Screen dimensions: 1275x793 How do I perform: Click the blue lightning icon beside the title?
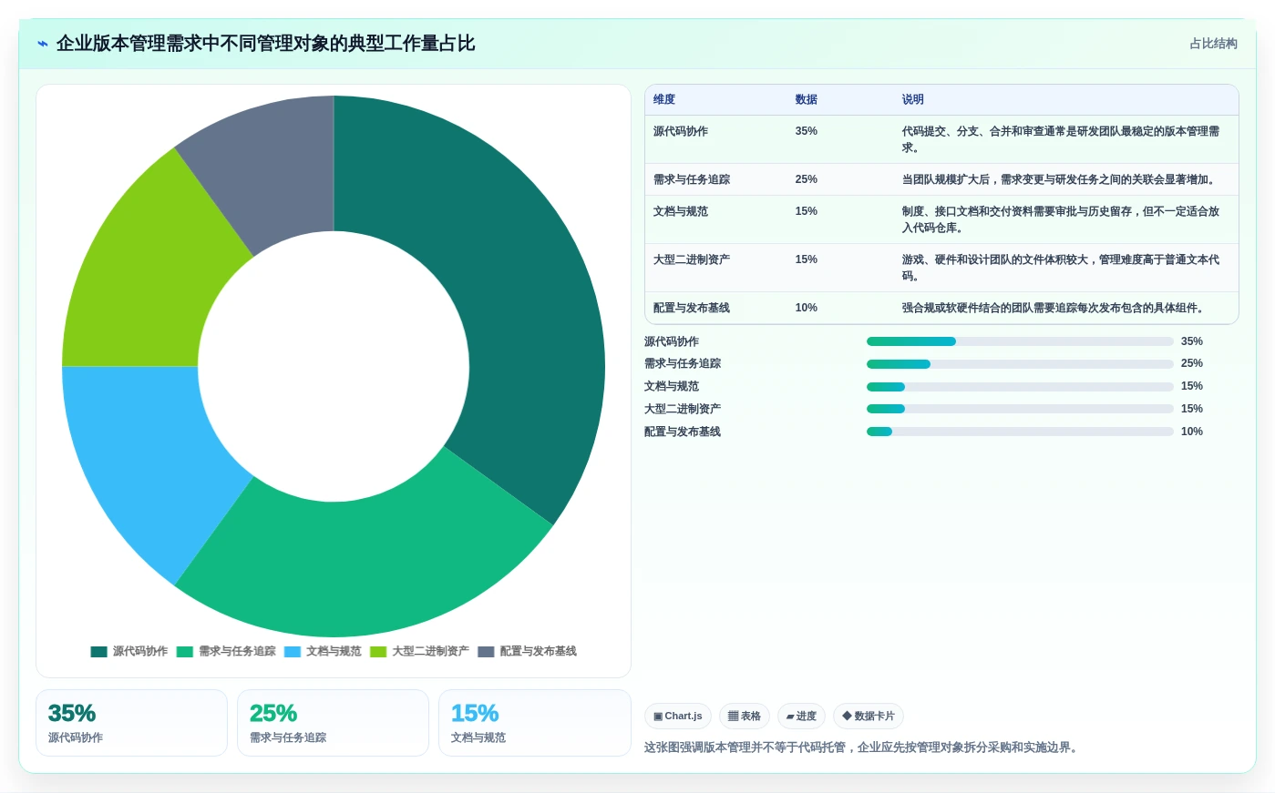43,44
